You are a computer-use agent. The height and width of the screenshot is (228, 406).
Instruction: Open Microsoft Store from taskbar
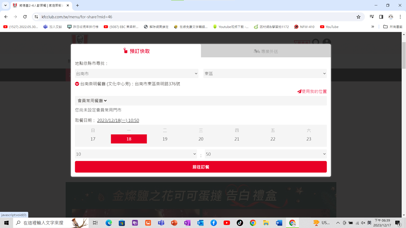122,223
